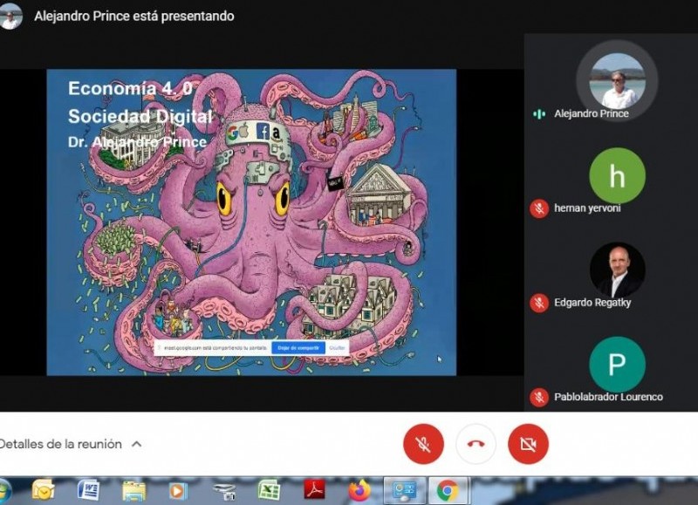The width and height of the screenshot is (698, 505).
Task: Open Adobe Reader from the taskbar
Action: [x=314, y=490]
